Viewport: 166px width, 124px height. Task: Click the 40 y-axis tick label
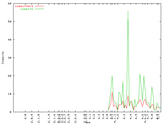10,40
